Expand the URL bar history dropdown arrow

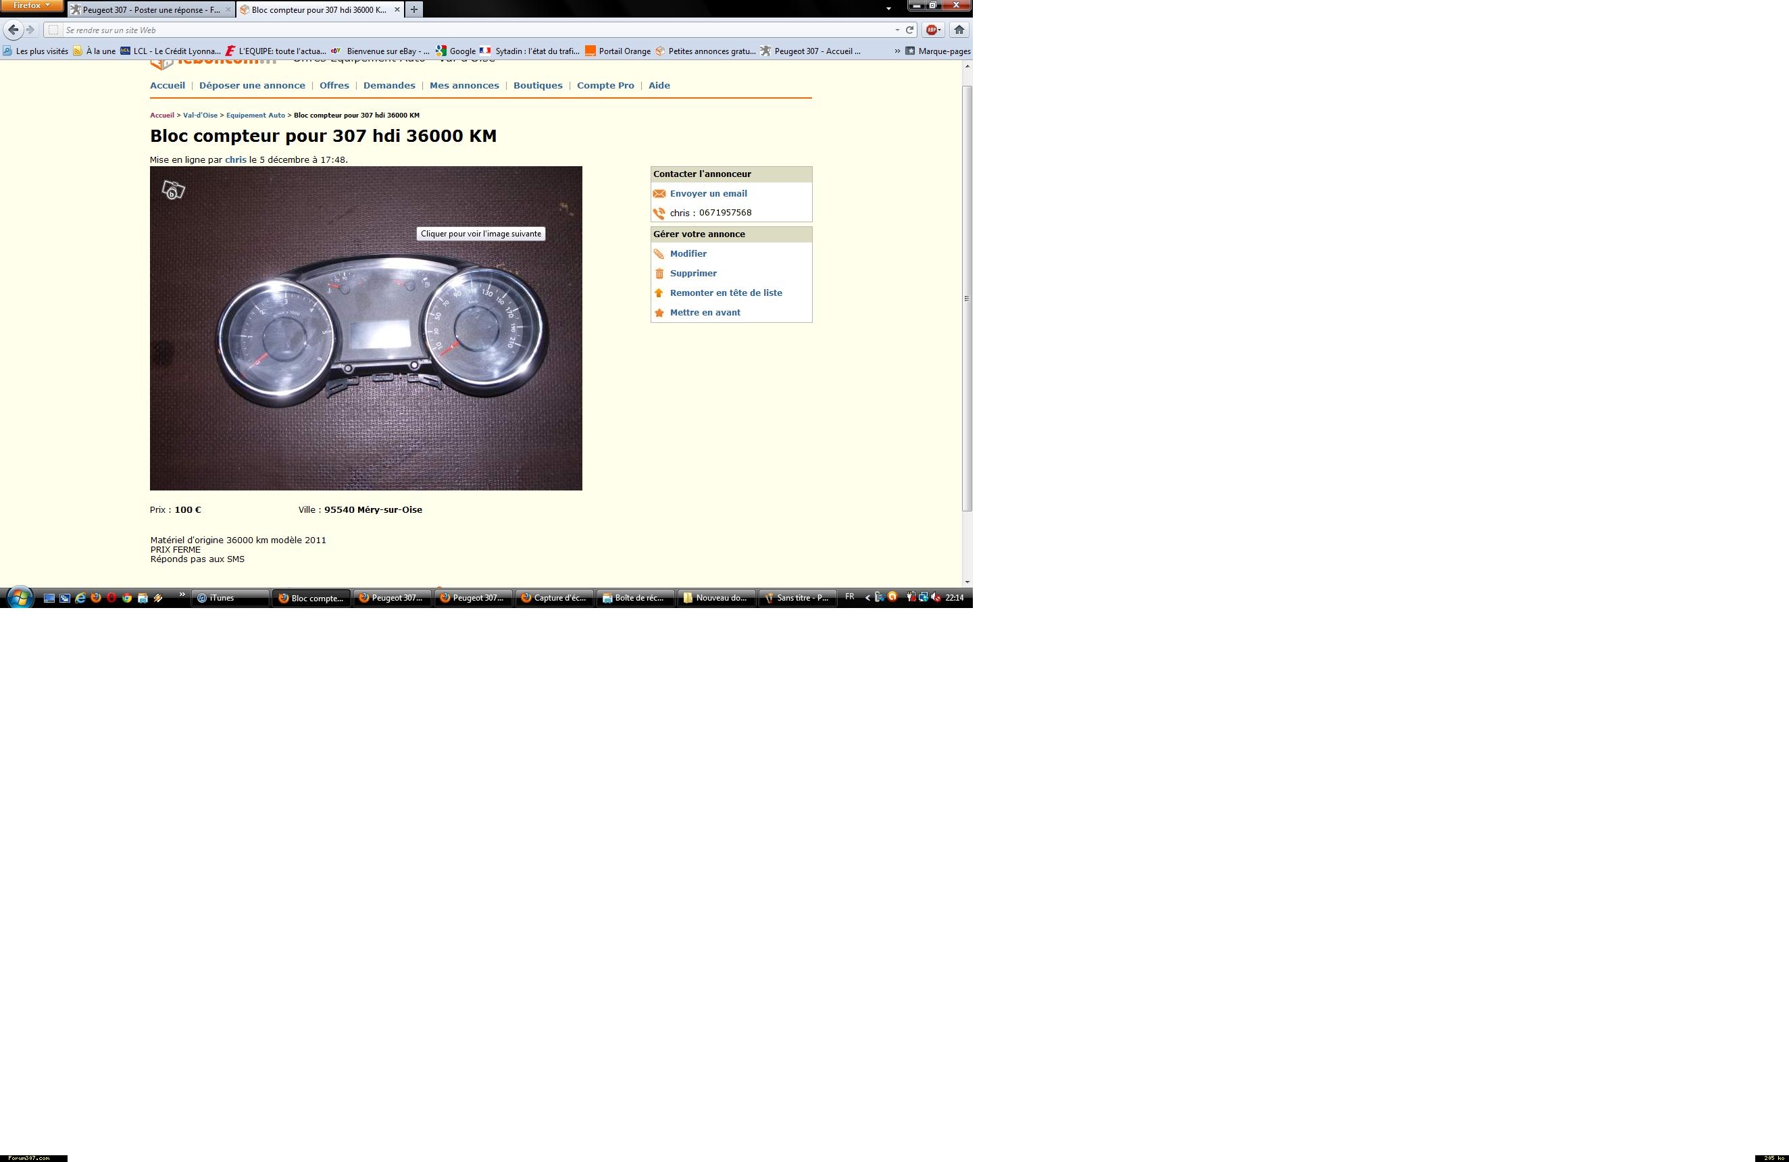click(x=897, y=30)
